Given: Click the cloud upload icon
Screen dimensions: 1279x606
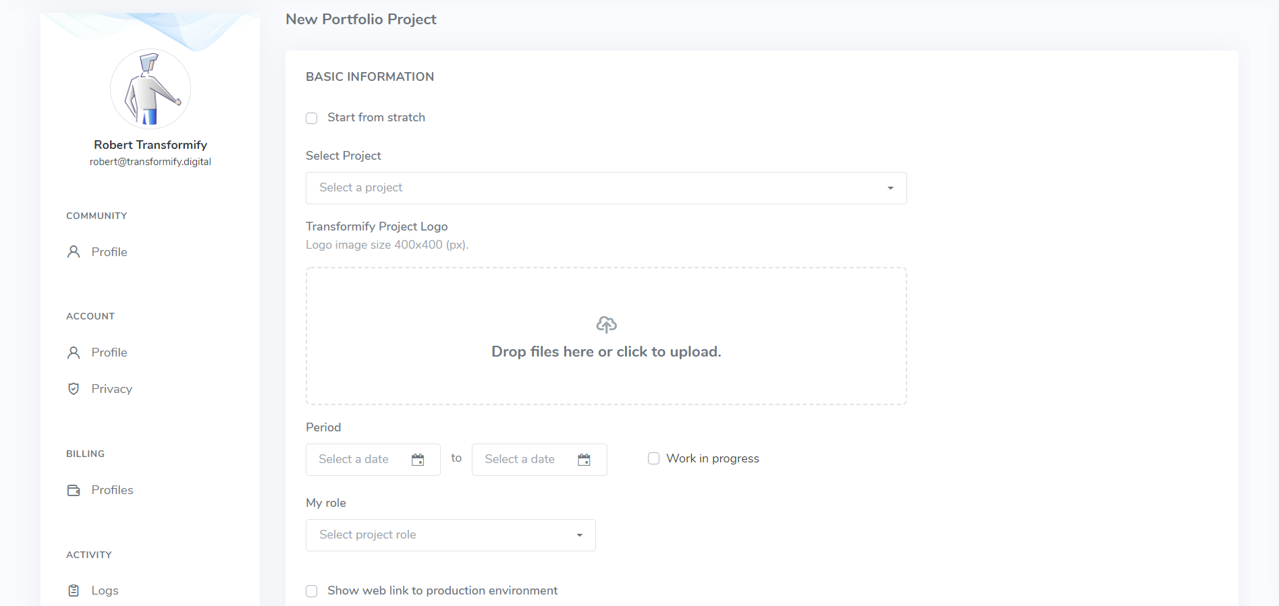Looking at the screenshot, I should pyautogui.click(x=606, y=325).
